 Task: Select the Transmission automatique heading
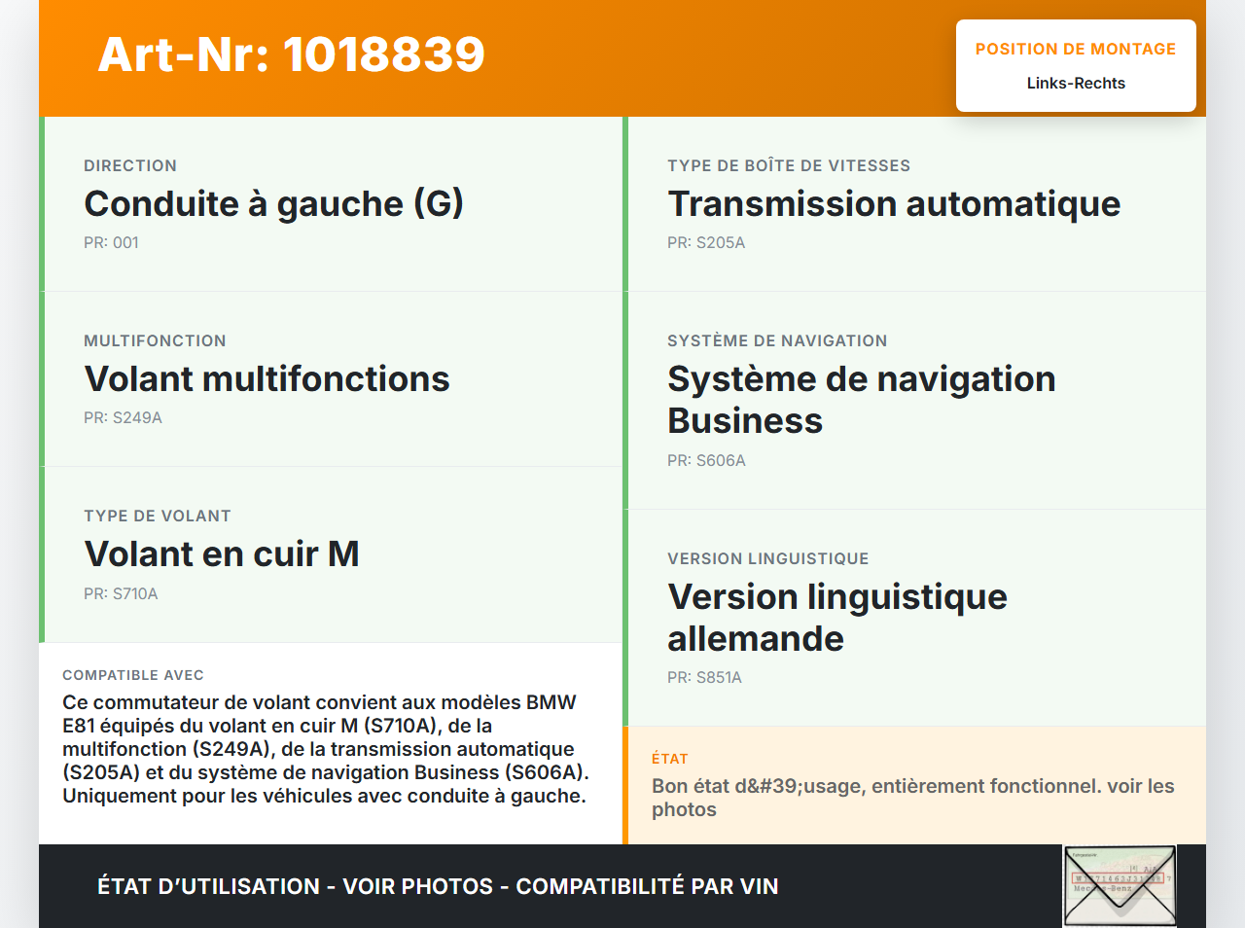tap(893, 203)
